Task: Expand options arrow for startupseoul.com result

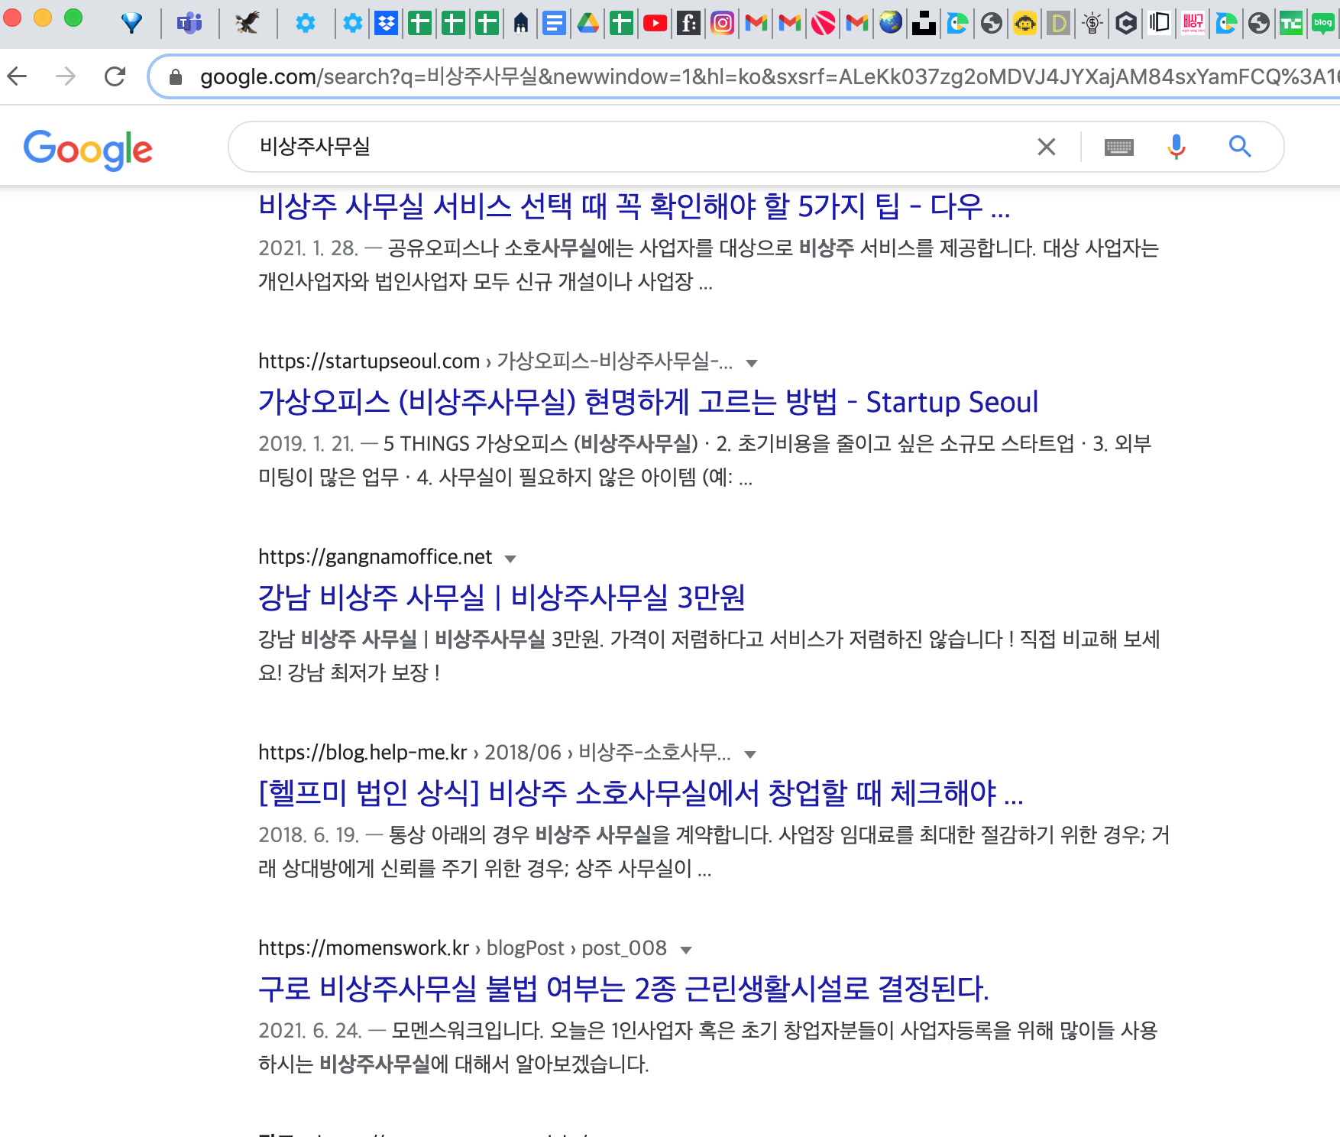Action: click(752, 363)
